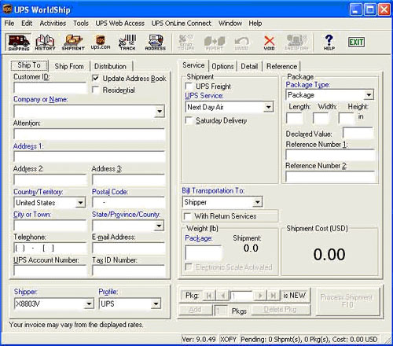393x346 pixels.
Task: Click the Address 1 input field
Action: [x=89, y=156]
